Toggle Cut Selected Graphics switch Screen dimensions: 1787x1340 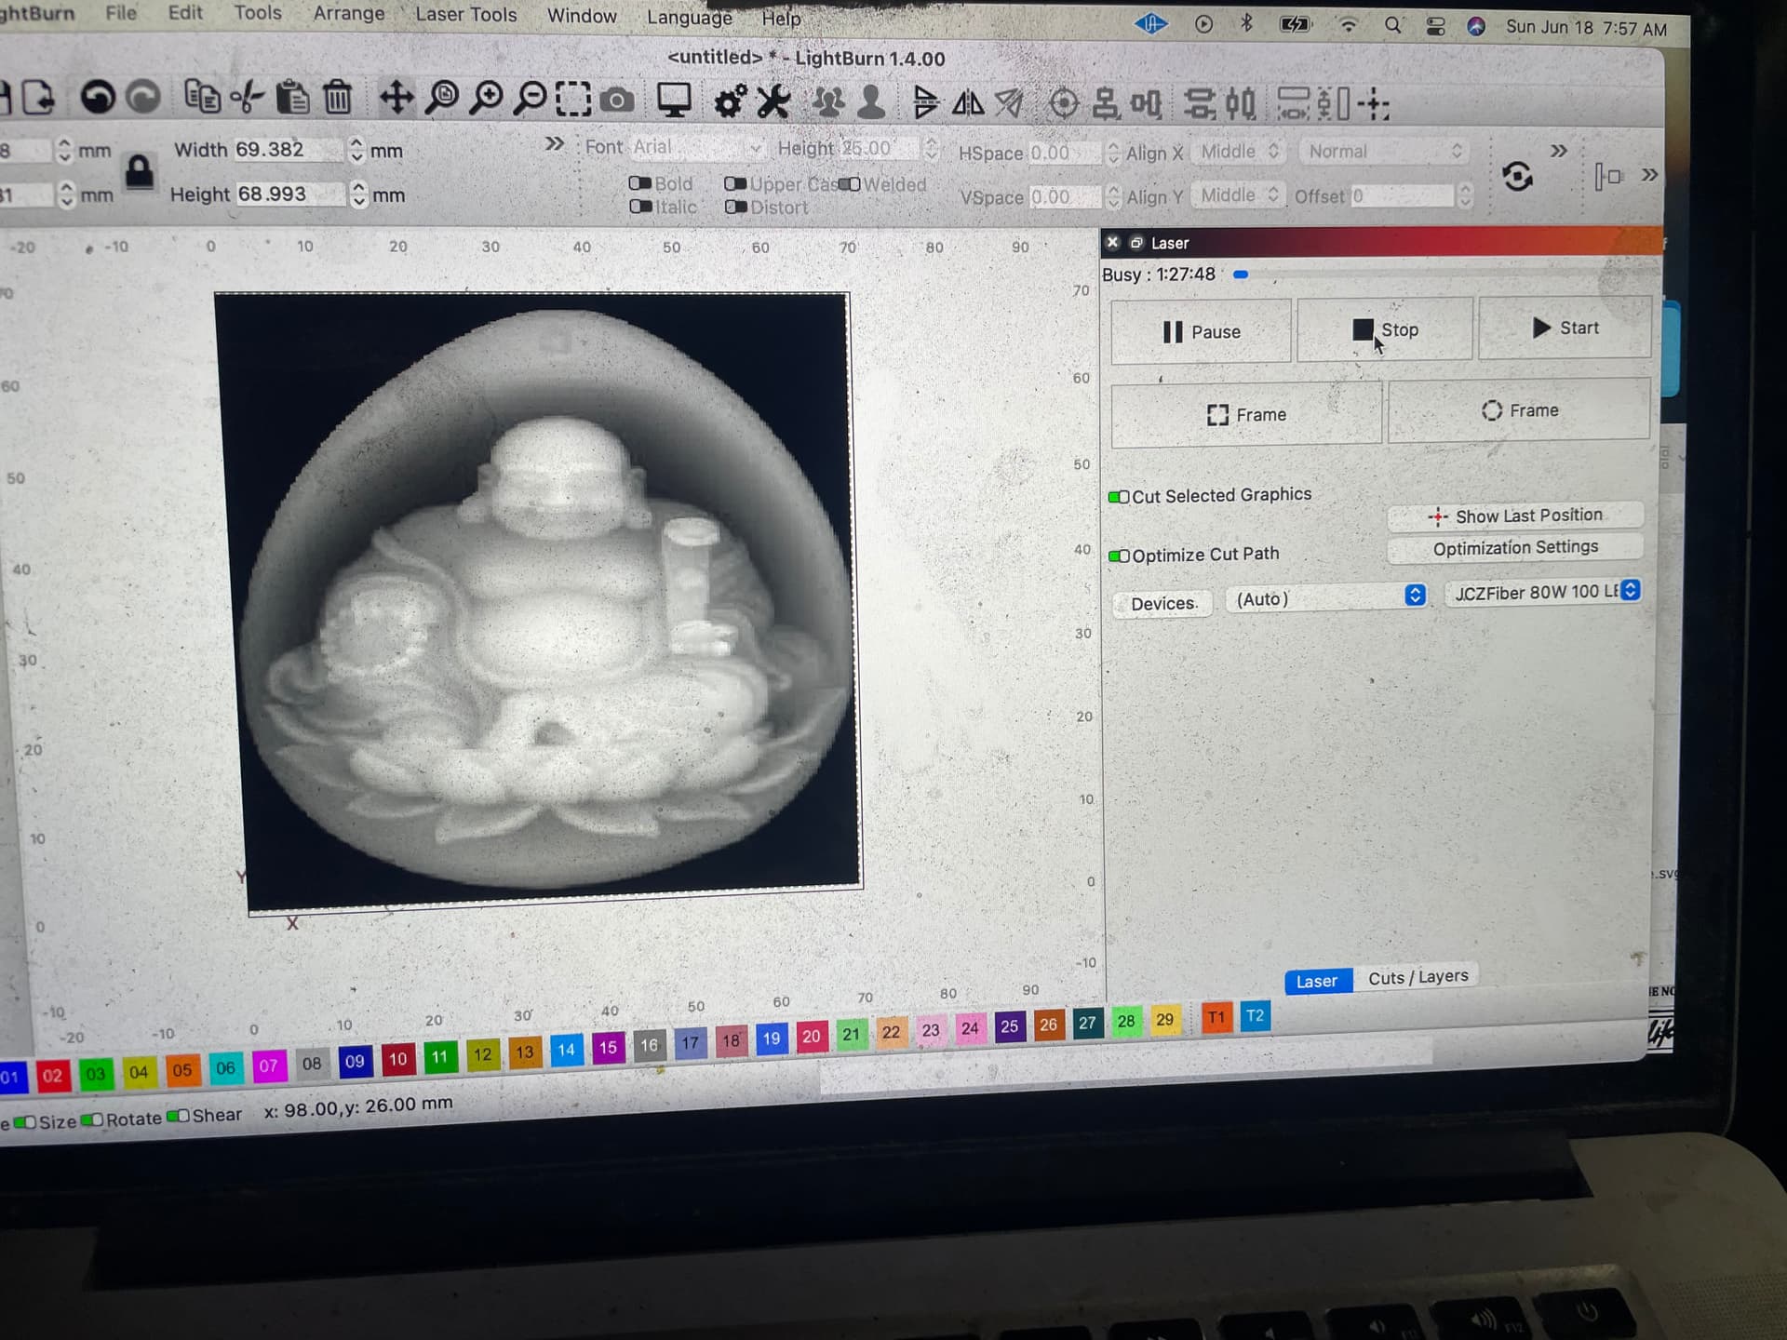[1119, 497]
